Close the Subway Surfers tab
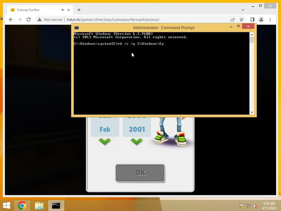The height and width of the screenshot is (211, 281). (69, 10)
